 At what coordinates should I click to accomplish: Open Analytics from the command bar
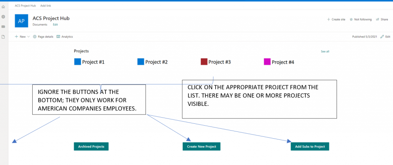tap(64, 37)
